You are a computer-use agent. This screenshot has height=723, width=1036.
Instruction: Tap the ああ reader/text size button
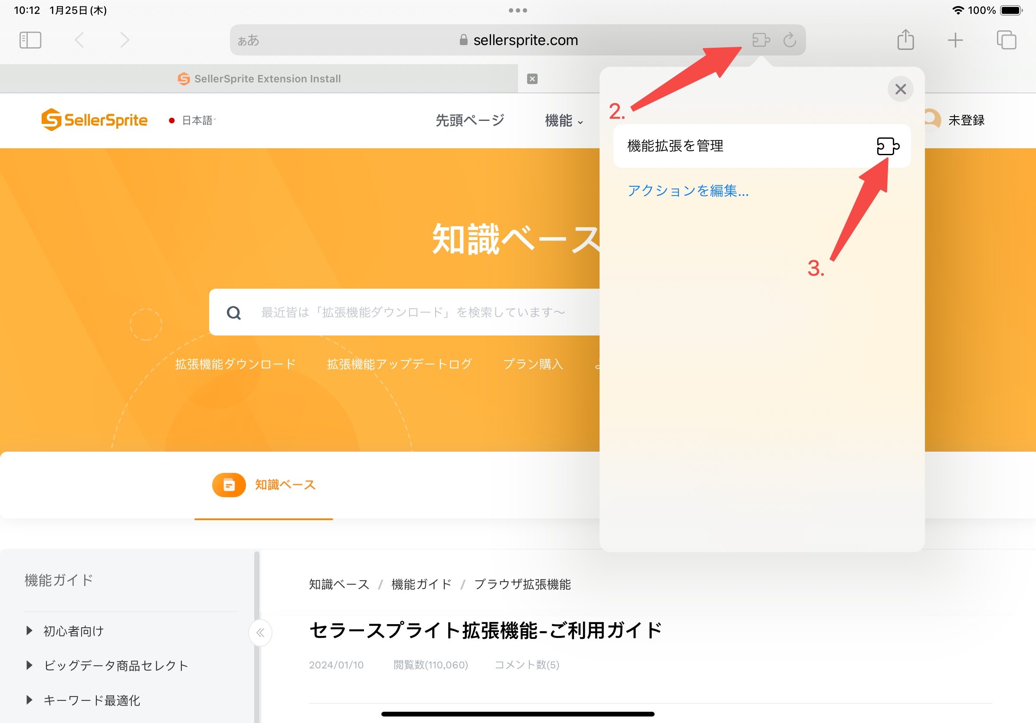pyautogui.click(x=249, y=41)
